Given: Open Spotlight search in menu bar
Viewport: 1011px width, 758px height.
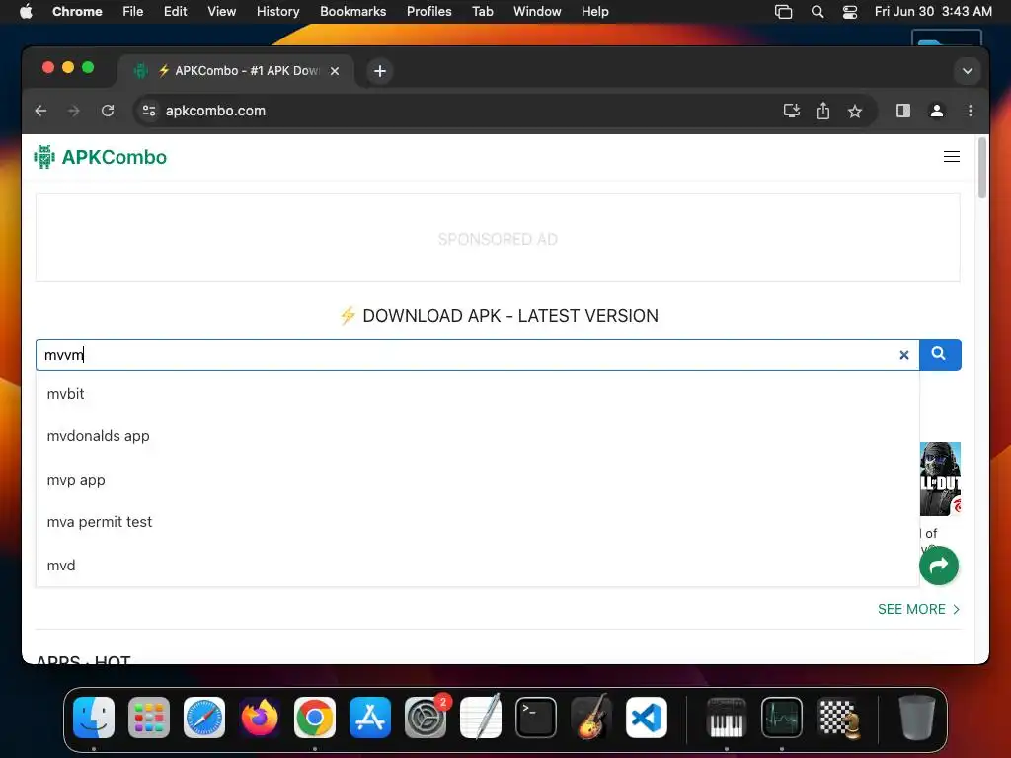Looking at the screenshot, I should coord(817,12).
